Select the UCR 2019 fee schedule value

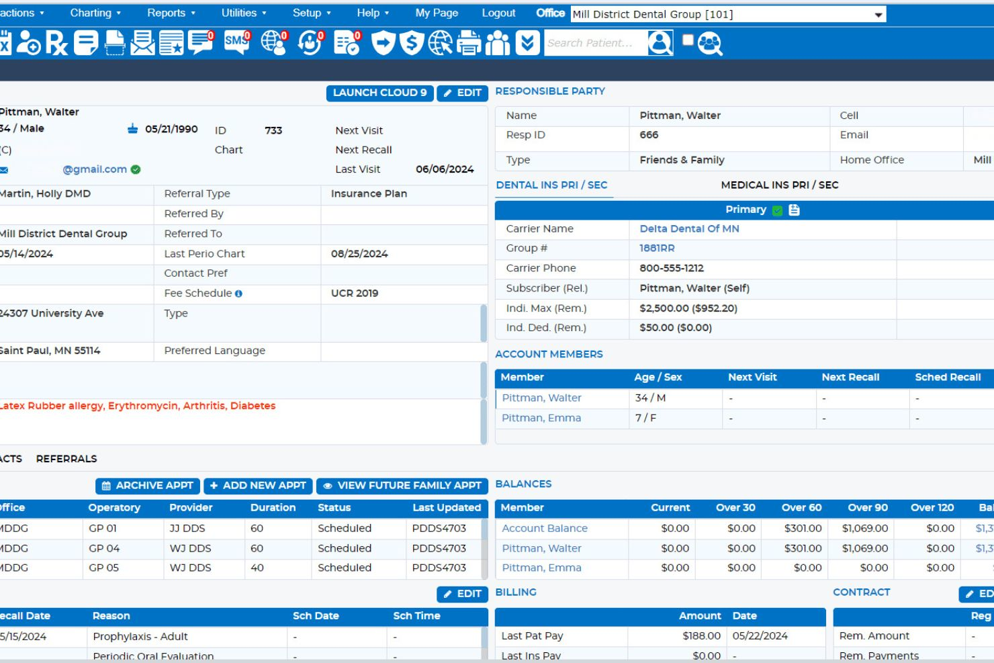click(355, 294)
